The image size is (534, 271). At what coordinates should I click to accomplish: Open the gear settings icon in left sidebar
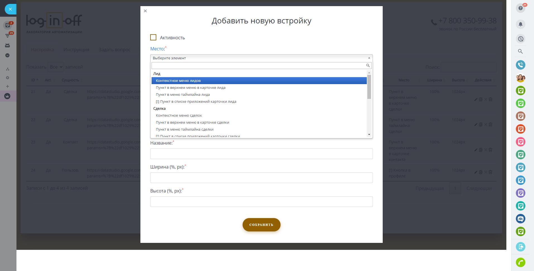(8, 78)
